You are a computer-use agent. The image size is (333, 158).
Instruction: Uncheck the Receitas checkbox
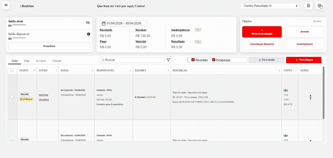coord(193,60)
